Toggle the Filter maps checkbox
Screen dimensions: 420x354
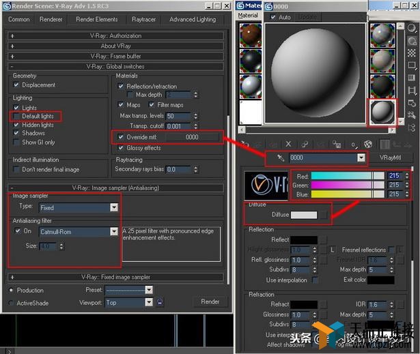[152, 104]
